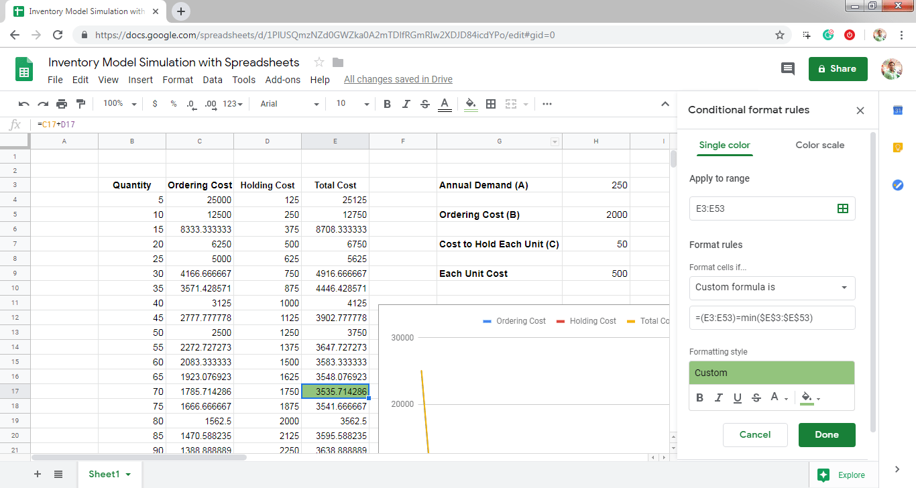Toggle strikethrough in main toolbar
The width and height of the screenshot is (916, 488).
[x=424, y=104]
